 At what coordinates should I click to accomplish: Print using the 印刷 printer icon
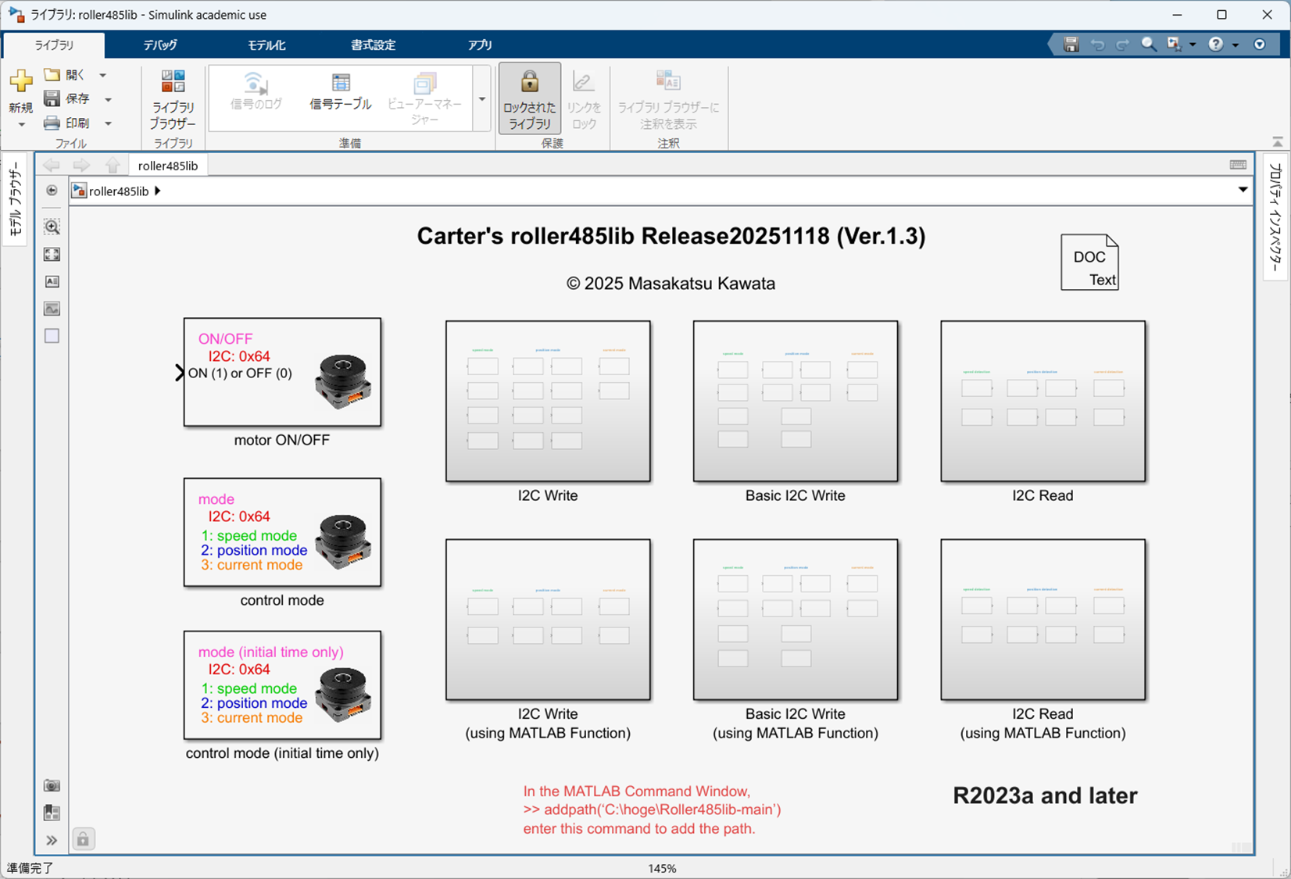pos(52,123)
